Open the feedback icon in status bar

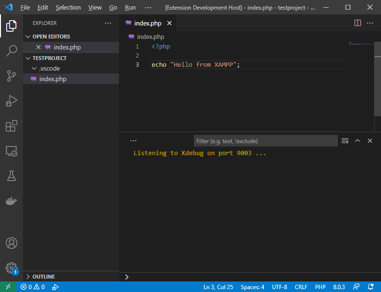pos(356,287)
